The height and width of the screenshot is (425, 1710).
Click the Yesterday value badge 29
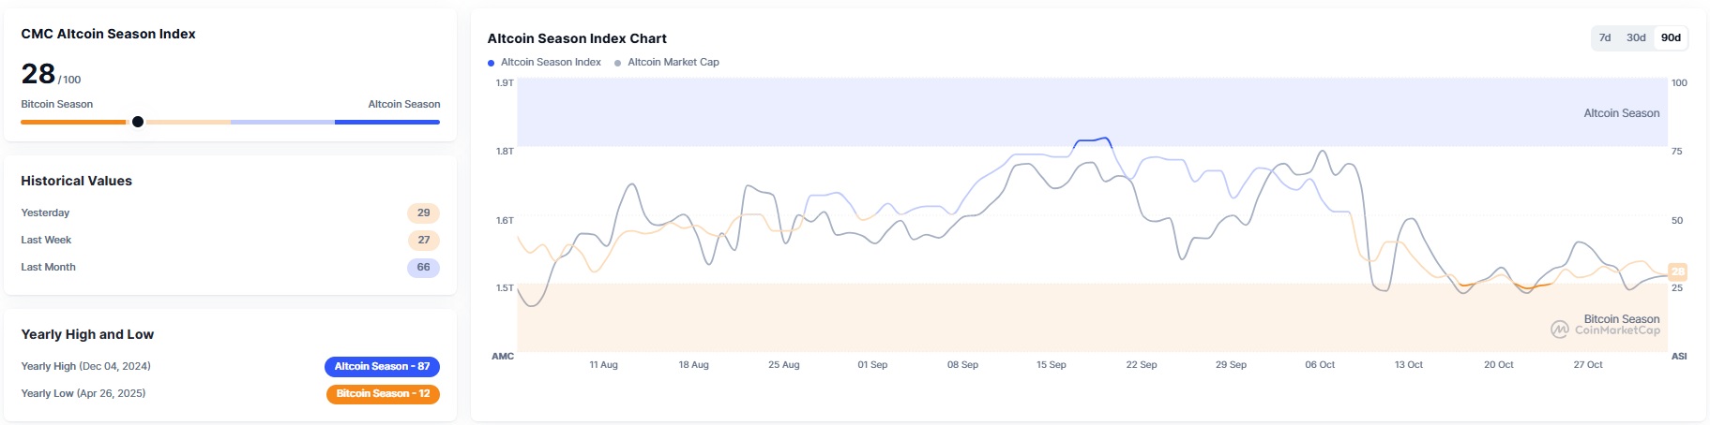pyautogui.click(x=423, y=212)
